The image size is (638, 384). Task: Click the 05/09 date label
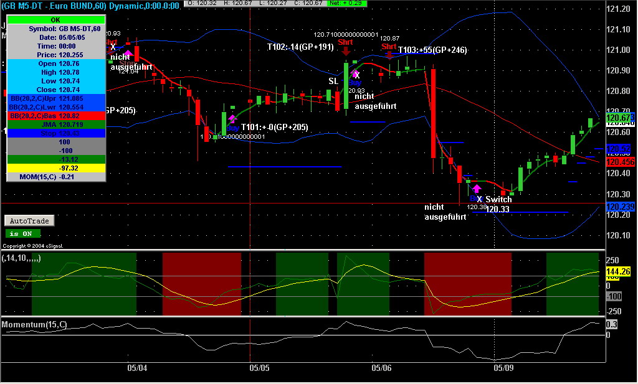[503, 368]
